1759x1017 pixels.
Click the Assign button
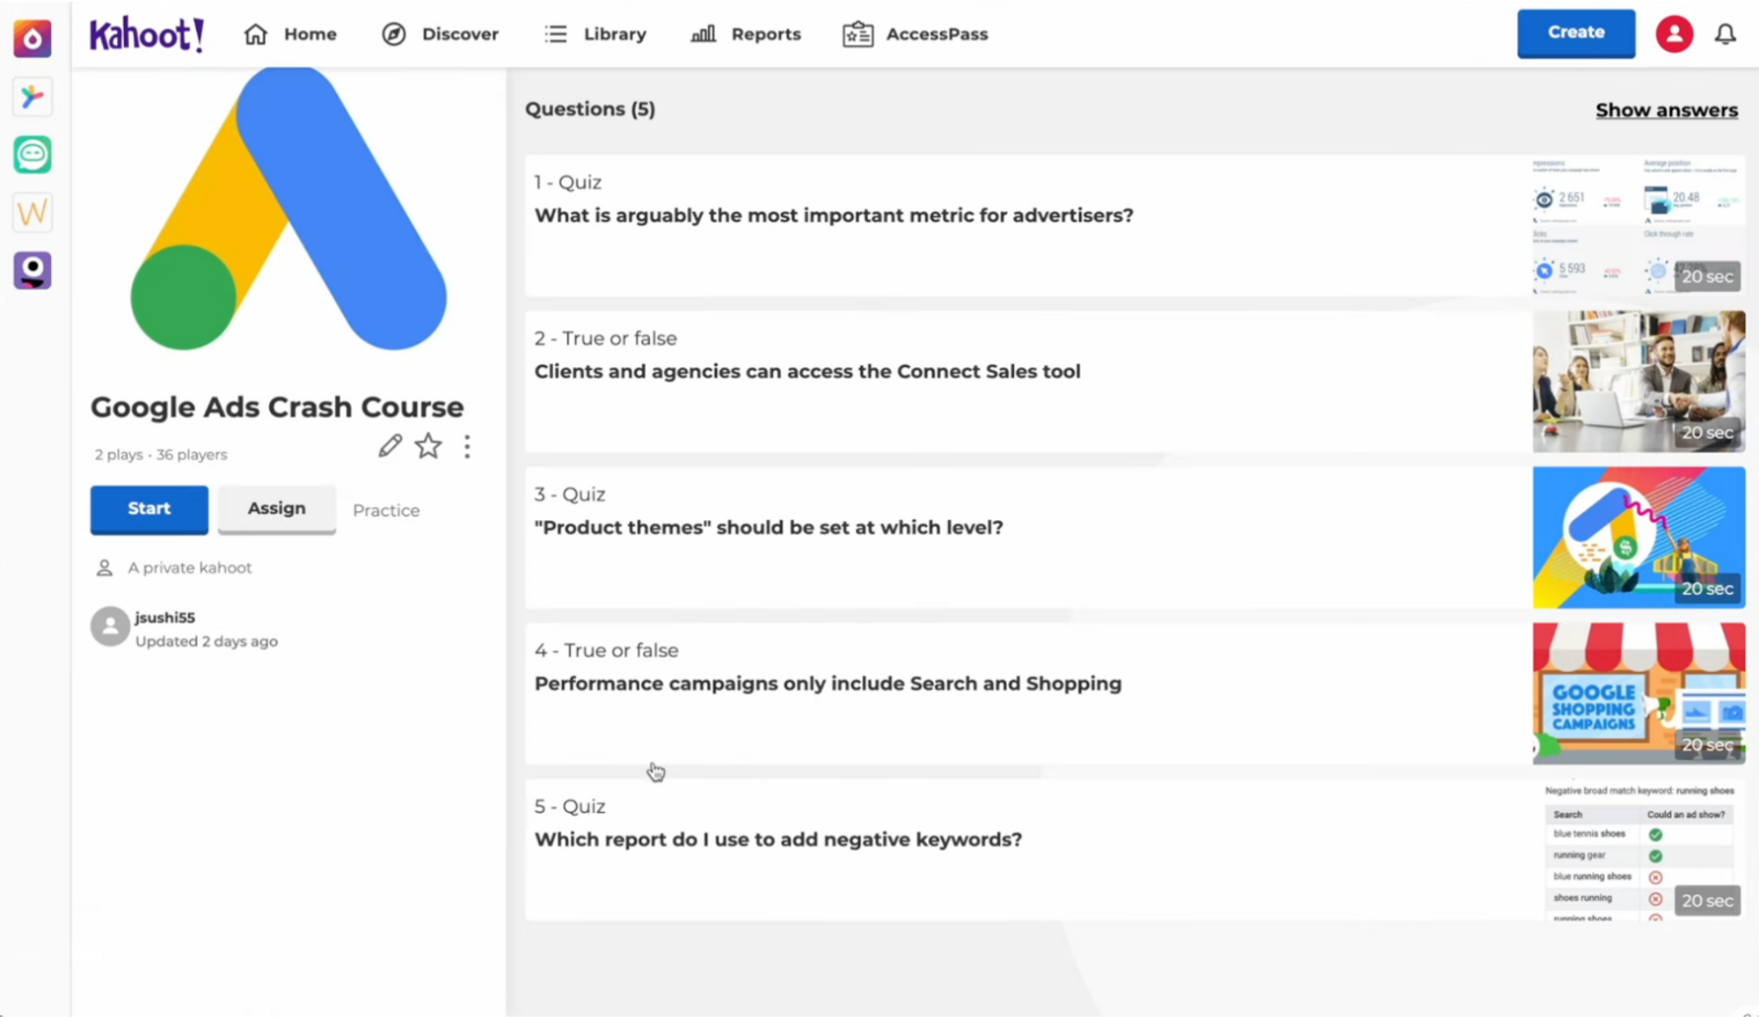[x=277, y=509]
